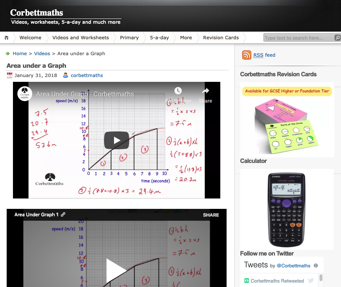Follow the @Corbettmaths Twitter link
The image size is (341, 287).
[x=294, y=266]
